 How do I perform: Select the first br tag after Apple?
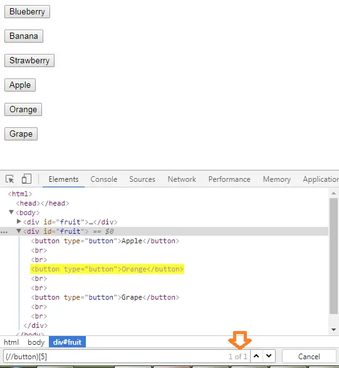(39, 250)
